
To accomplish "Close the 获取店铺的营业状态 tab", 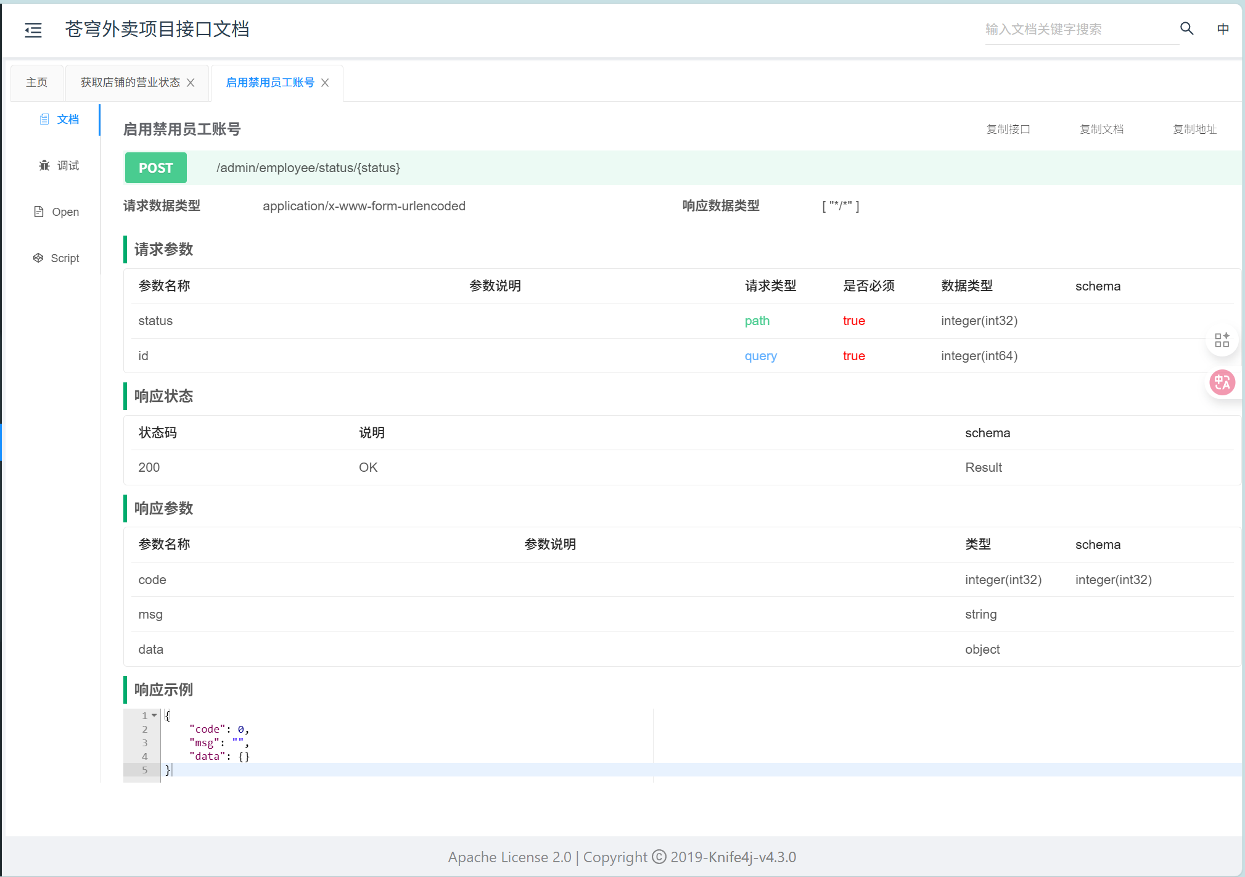I will [x=191, y=82].
